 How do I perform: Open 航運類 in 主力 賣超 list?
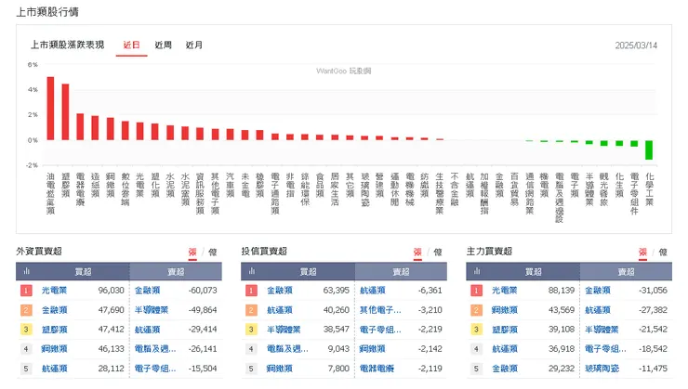[598, 310]
